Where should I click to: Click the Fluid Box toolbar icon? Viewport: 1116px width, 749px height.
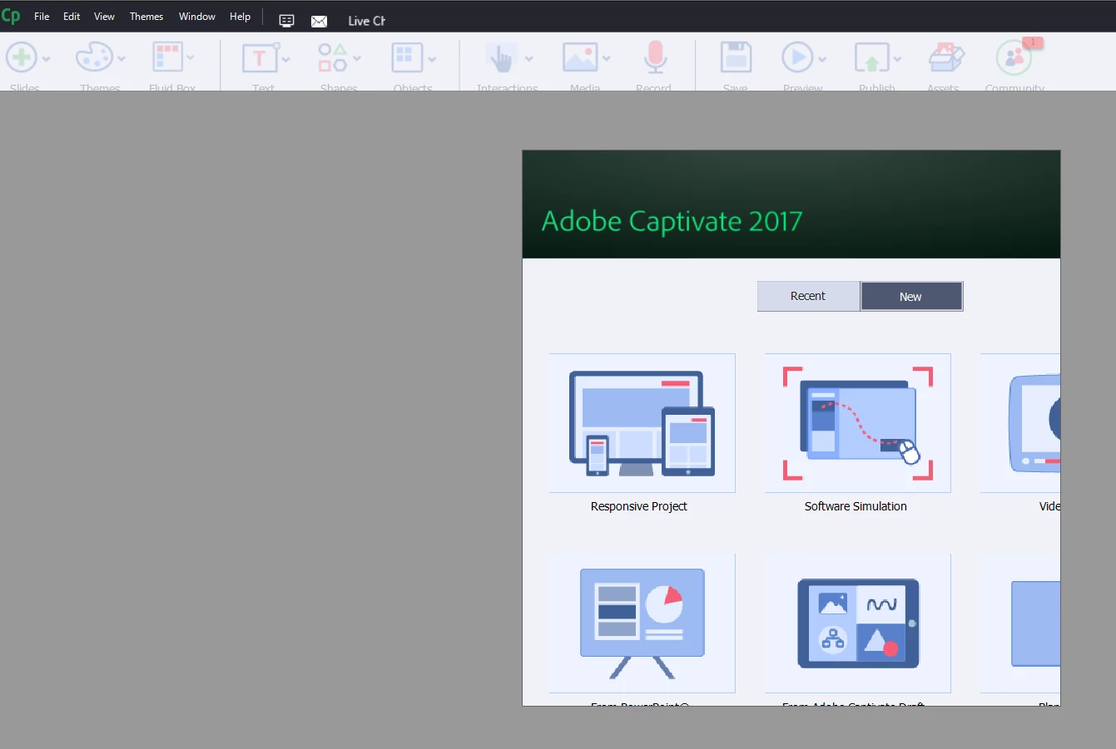167,58
